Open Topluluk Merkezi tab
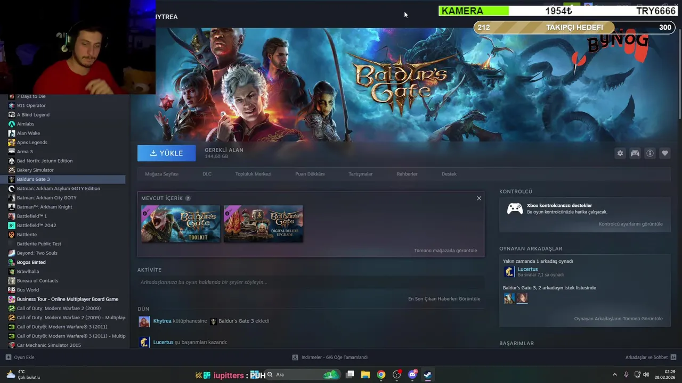Image resolution: width=682 pixels, height=383 pixels. click(254, 174)
